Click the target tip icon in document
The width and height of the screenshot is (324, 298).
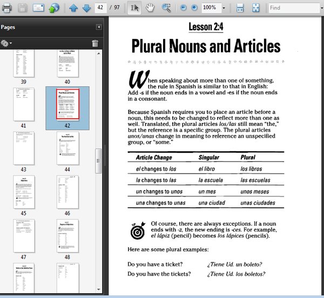pyautogui.click(x=138, y=231)
